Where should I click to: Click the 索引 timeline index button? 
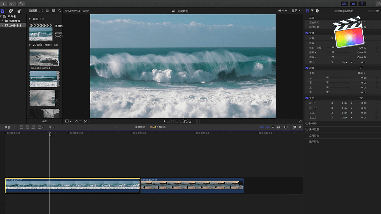[7, 127]
